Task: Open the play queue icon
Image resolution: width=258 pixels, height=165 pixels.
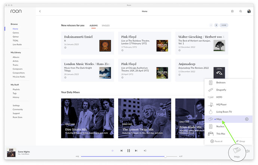Action: point(145,150)
